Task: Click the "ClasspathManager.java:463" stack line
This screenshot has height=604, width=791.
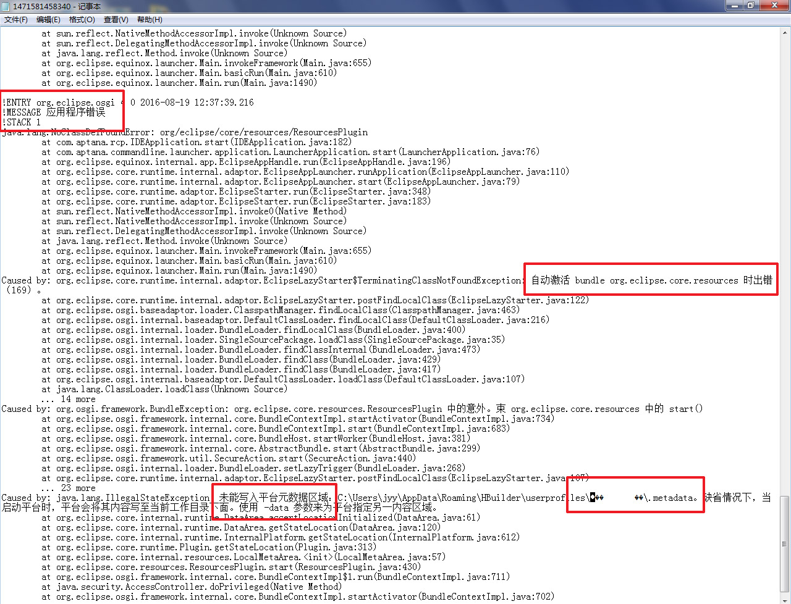Action: pyautogui.click(x=281, y=310)
